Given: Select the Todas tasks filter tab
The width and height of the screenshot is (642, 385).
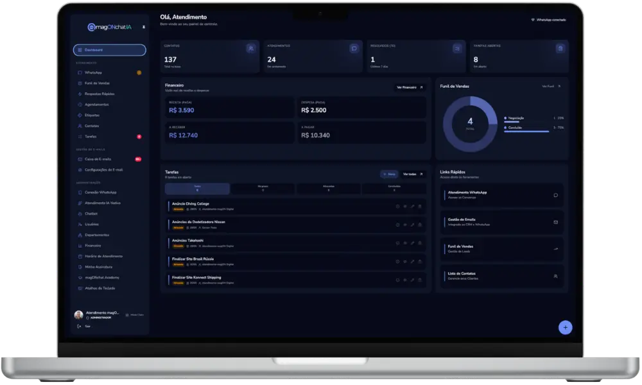Looking at the screenshot, I should [197, 188].
